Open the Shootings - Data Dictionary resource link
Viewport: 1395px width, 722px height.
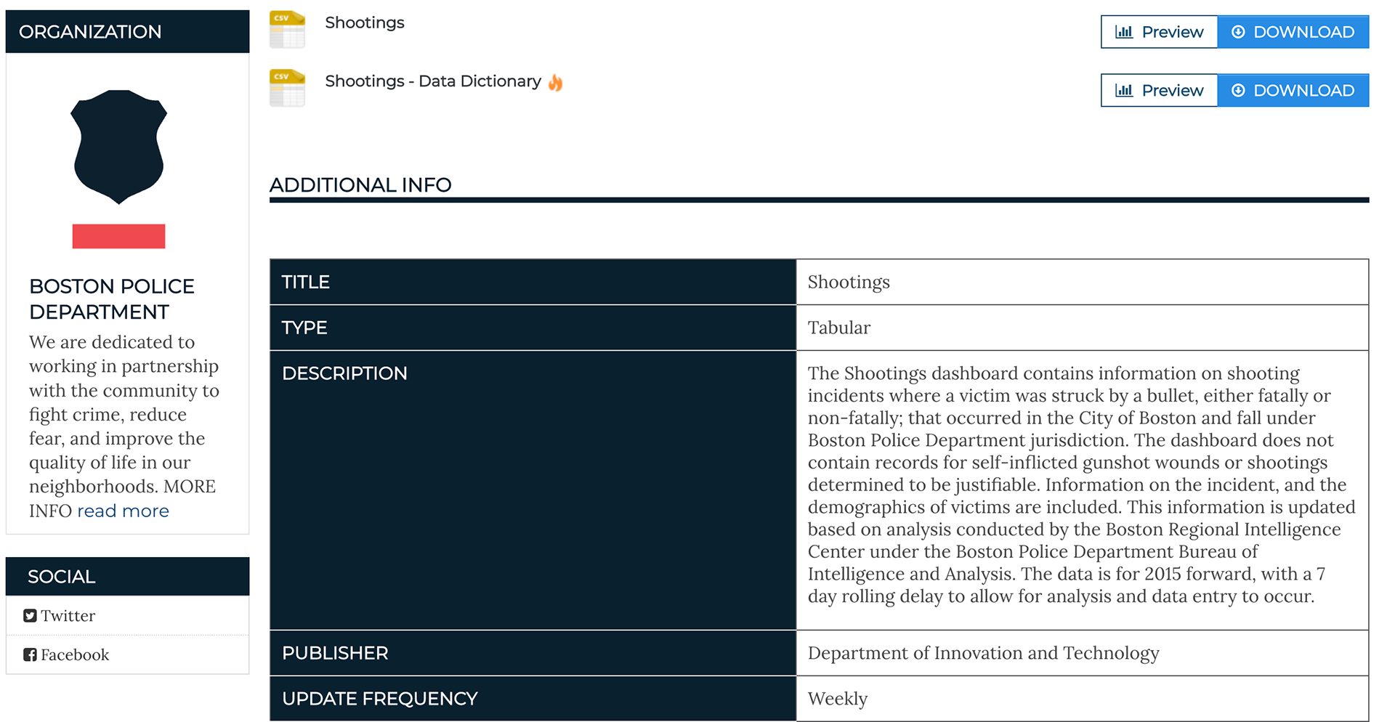point(433,81)
